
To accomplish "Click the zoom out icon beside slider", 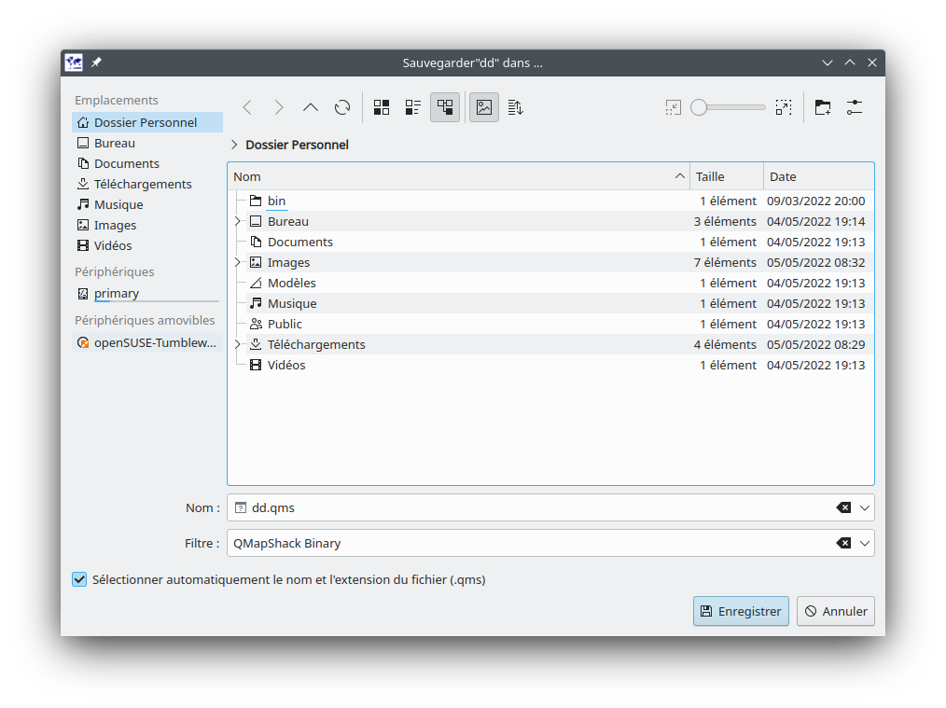I will click(673, 107).
